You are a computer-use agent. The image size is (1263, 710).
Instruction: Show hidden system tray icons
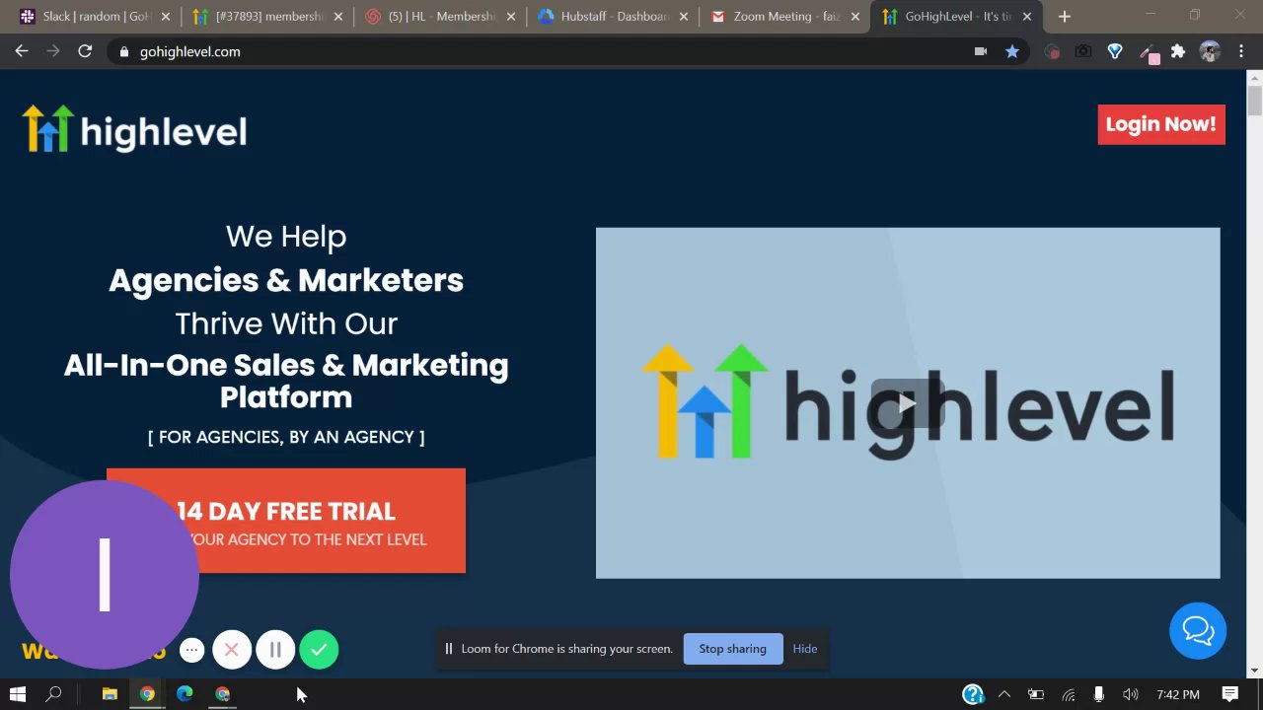coord(1004,694)
